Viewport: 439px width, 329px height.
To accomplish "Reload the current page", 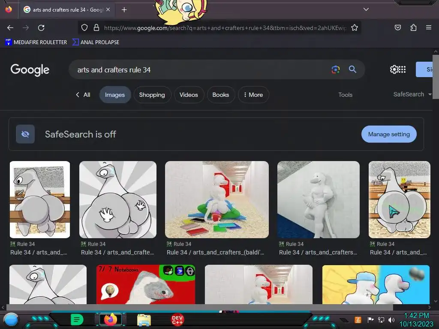I will (x=41, y=28).
